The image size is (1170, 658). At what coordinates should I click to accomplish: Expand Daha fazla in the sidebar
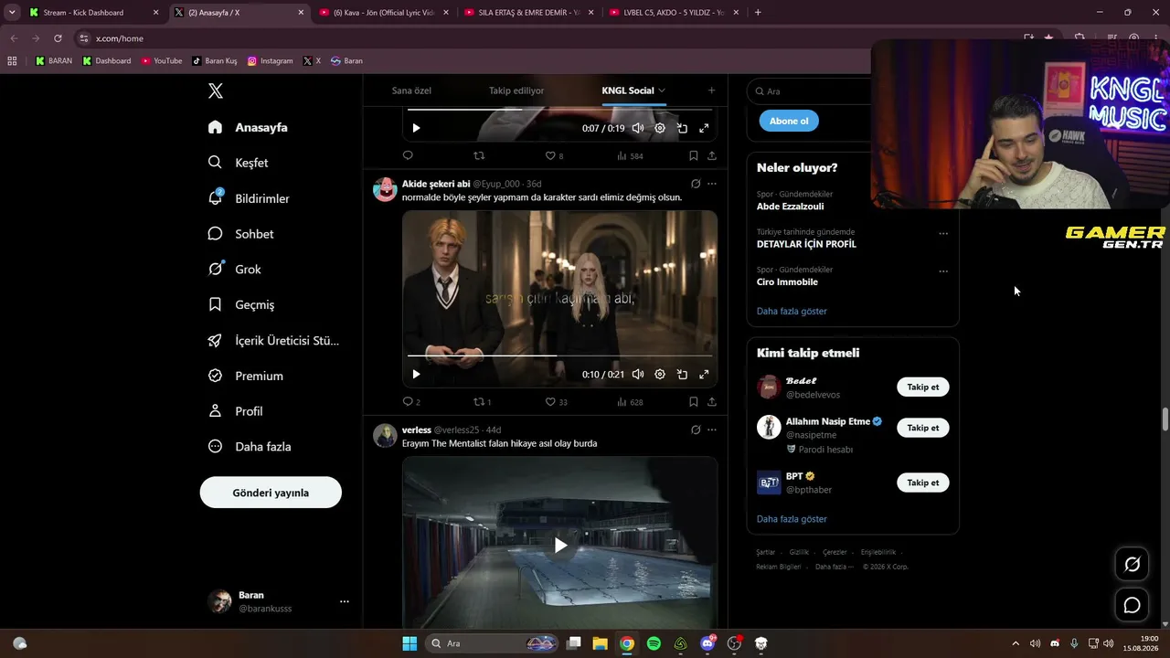(250, 447)
